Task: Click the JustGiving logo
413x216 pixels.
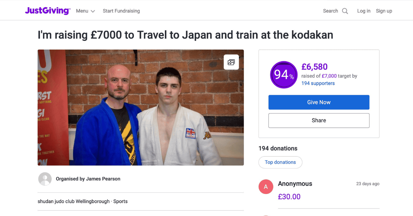Action: click(x=47, y=11)
